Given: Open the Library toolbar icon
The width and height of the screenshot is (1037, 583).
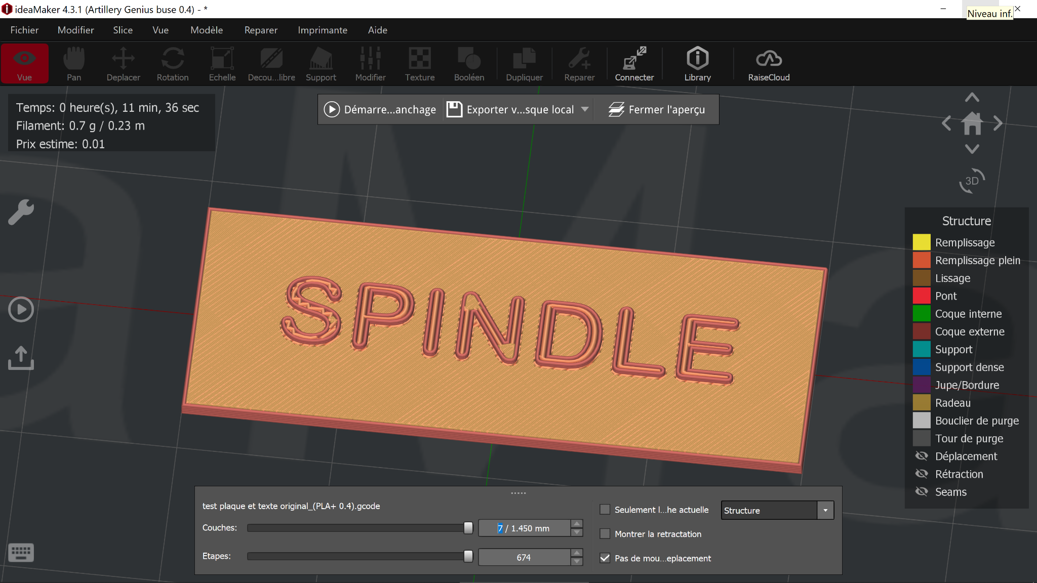Looking at the screenshot, I should (697, 64).
